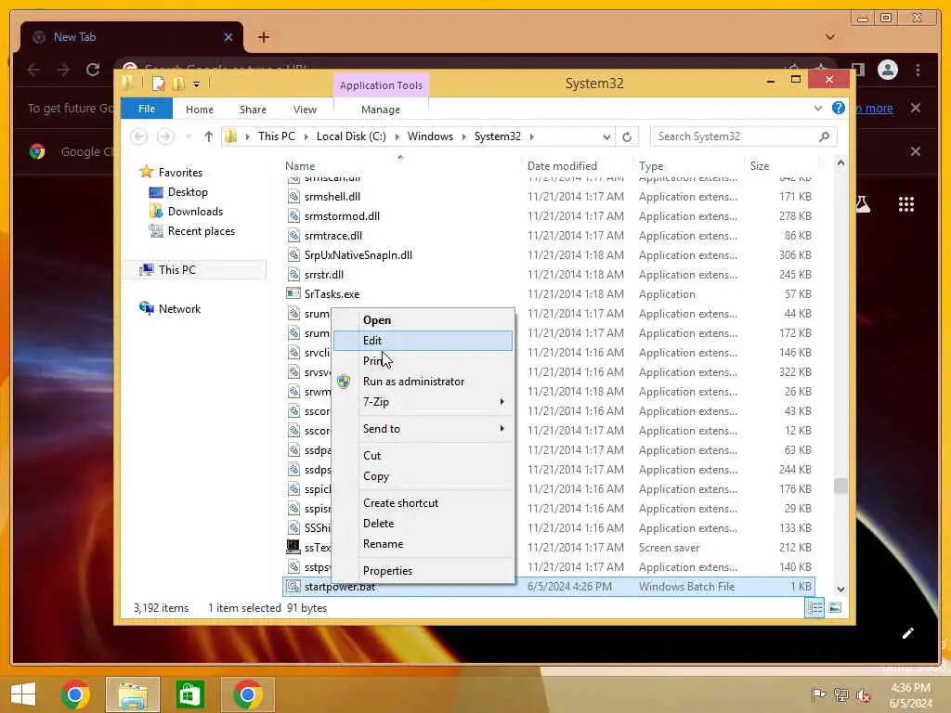Open Windows Start button
This screenshot has height=713, width=951.
(23, 694)
